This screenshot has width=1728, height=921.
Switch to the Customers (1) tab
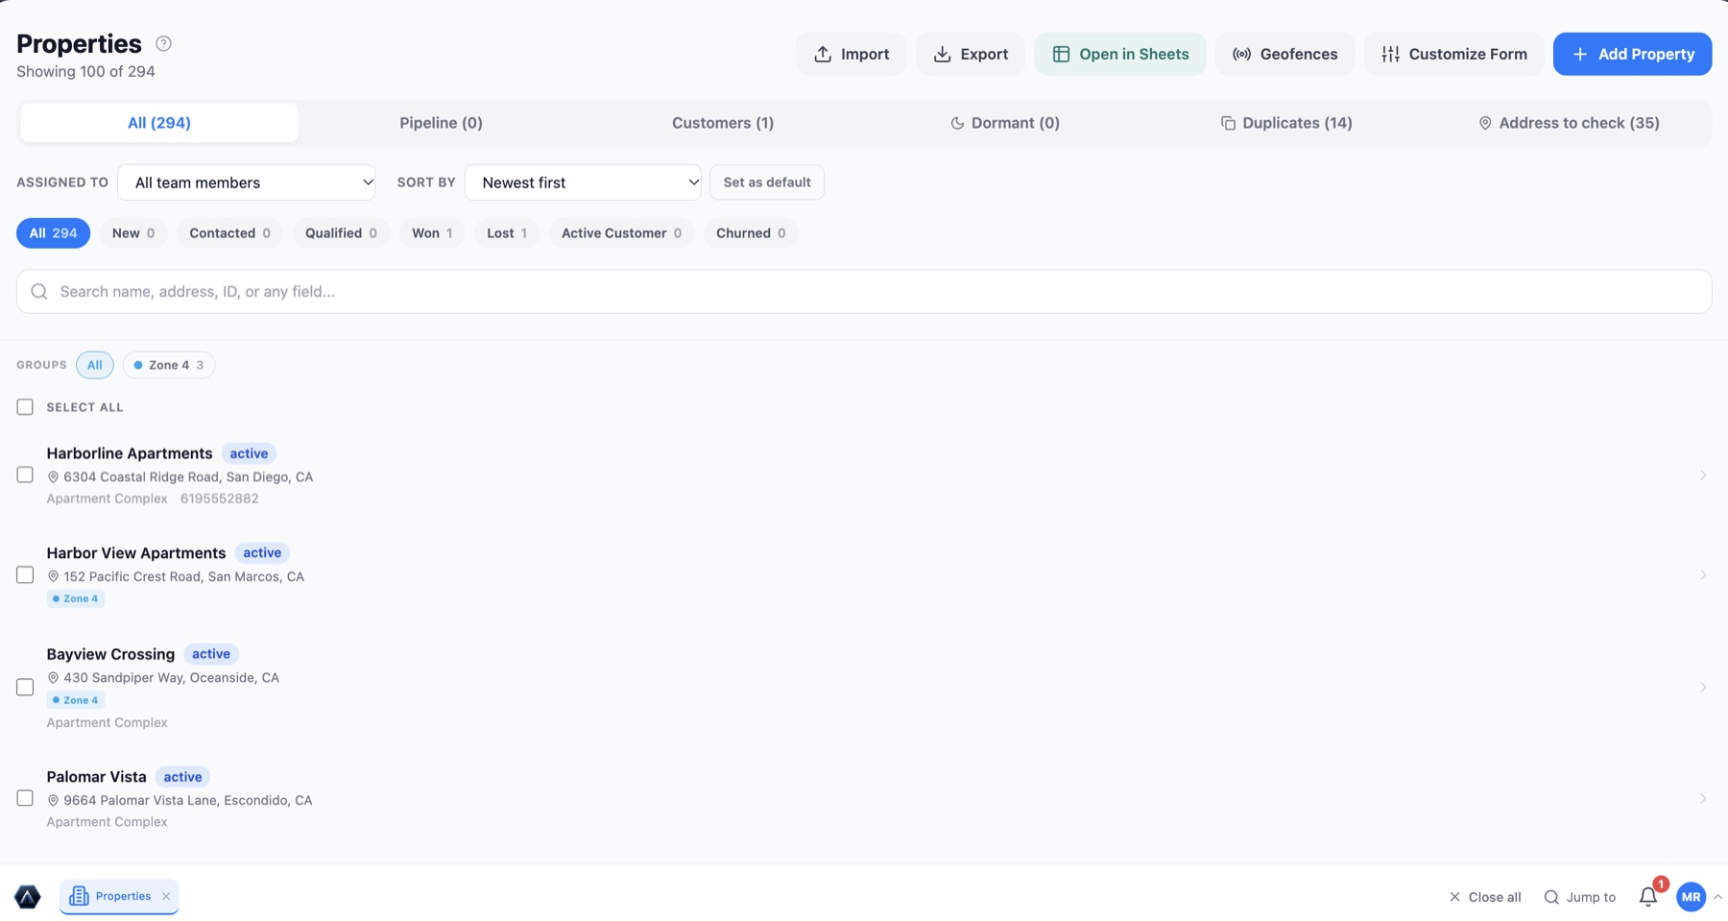(723, 123)
